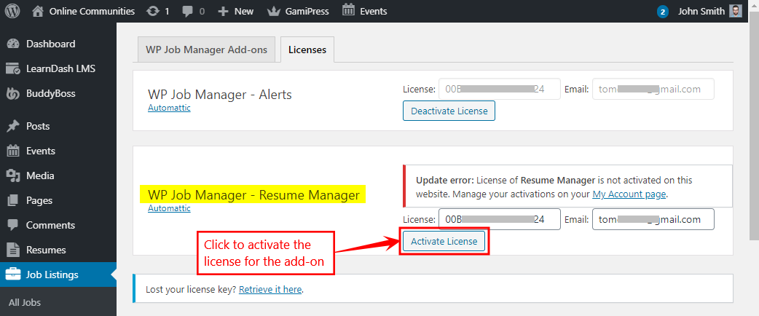Open the New content menu

pyautogui.click(x=236, y=11)
